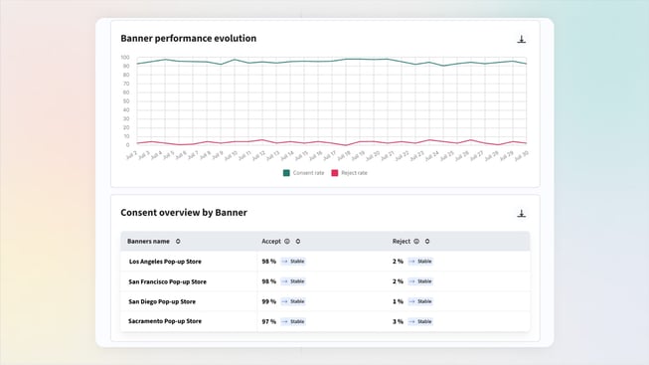Select Sacramento Pop-up Store row
The width and height of the screenshot is (649, 365).
325,321
